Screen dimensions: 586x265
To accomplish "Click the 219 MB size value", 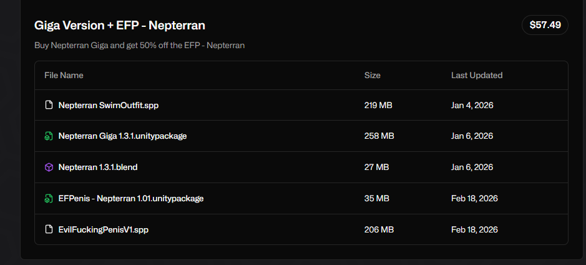I will point(378,105).
